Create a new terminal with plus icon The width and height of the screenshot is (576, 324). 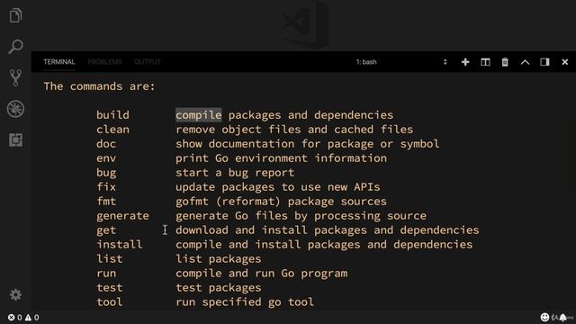465,62
